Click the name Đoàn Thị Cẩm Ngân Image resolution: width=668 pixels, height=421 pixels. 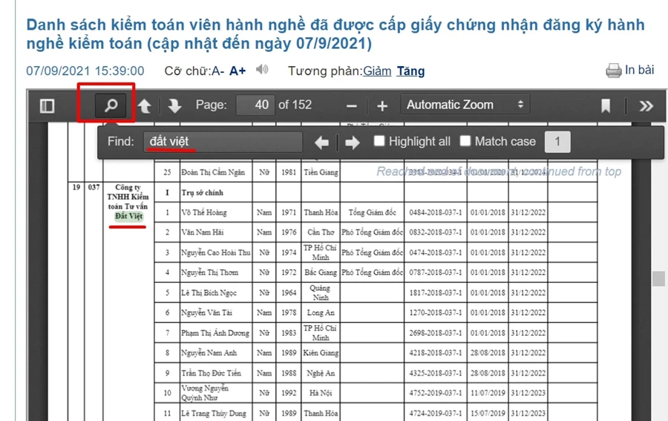pos(212,172)
